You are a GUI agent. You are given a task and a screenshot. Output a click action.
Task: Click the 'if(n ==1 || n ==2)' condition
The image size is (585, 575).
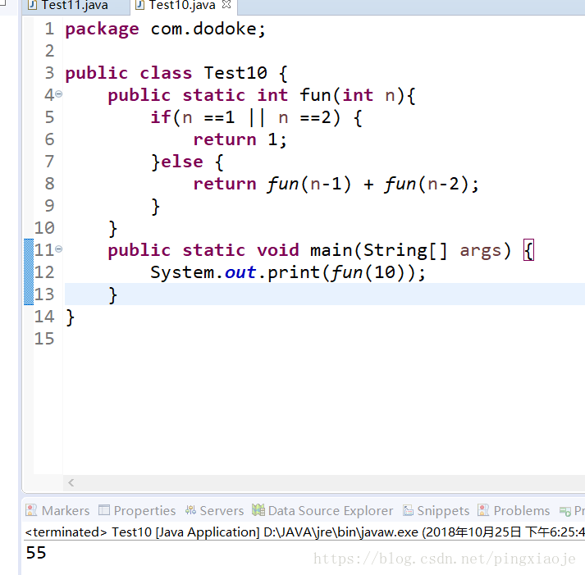tap(245, 118)
